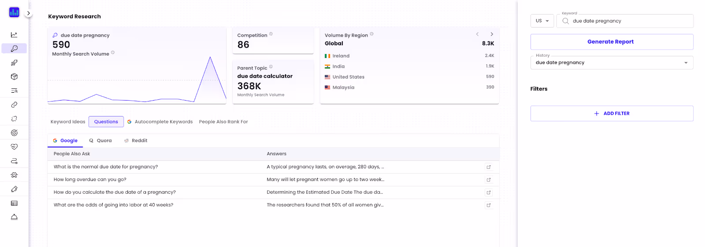Open the heartbeat health icon in sidebar
Image resolution: width=705 pixels, height=247 pixels.
[x=14, y=147]
